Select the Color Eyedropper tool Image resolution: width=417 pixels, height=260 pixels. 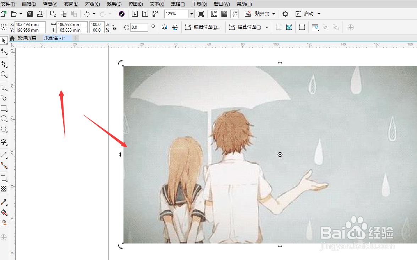pos(4,202)
